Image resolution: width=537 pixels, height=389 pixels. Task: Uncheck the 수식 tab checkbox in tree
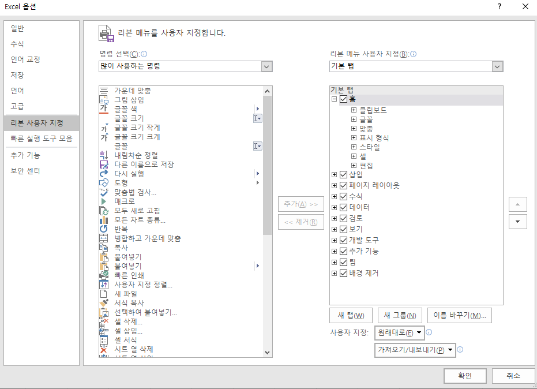pyautogui.click(x=344, y=196)
